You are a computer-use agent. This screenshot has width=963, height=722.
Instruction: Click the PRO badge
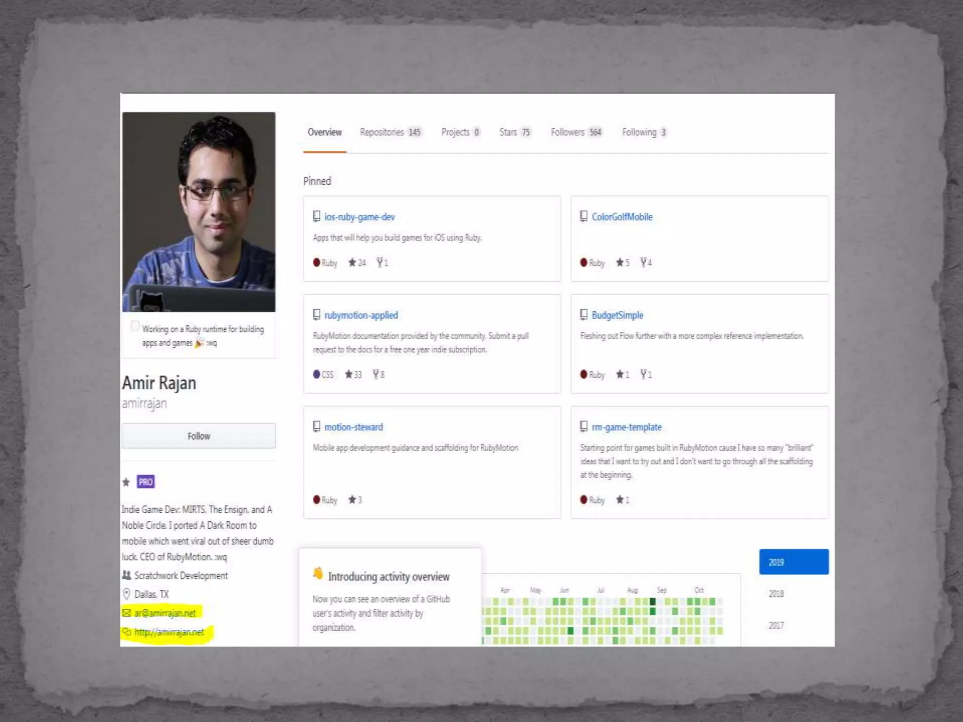(145, 482)
